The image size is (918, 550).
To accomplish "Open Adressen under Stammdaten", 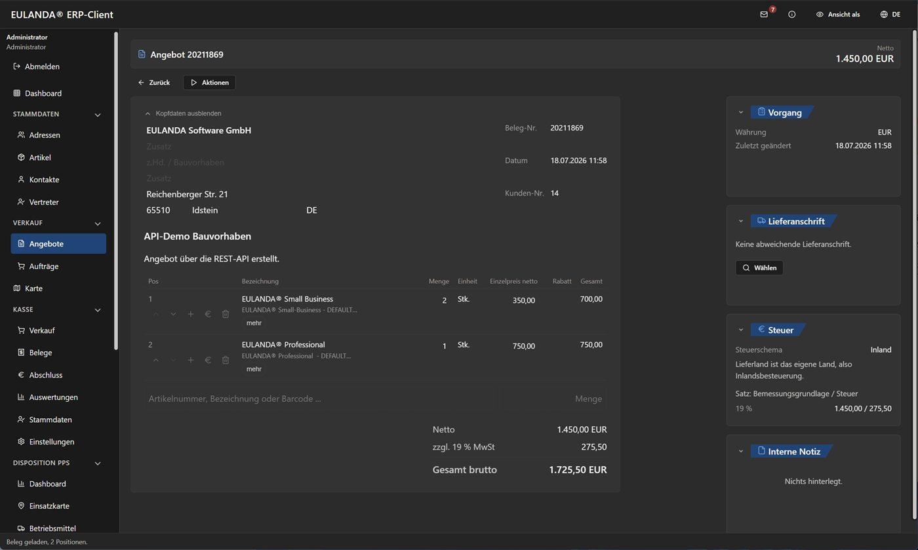I will 58,135.
